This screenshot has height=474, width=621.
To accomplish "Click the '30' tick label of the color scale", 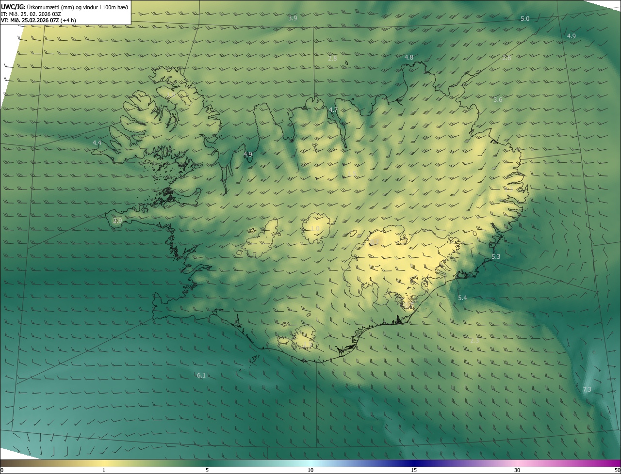I will click(x=517, y=470).
